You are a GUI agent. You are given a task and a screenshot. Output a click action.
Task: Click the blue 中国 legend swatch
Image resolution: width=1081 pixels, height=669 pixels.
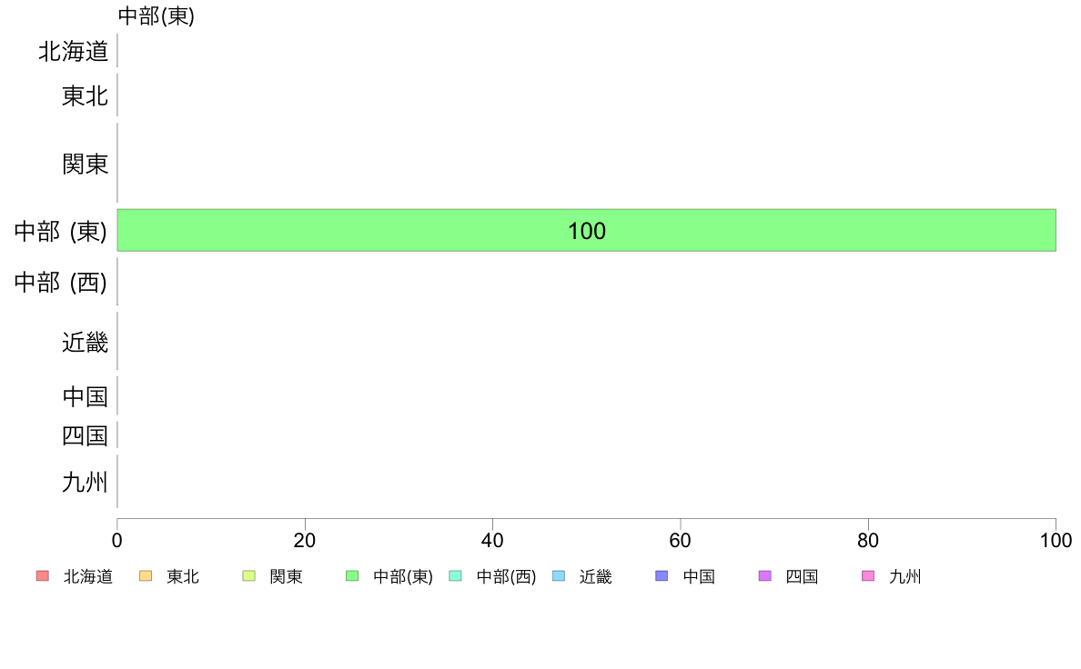coord(662,576)
